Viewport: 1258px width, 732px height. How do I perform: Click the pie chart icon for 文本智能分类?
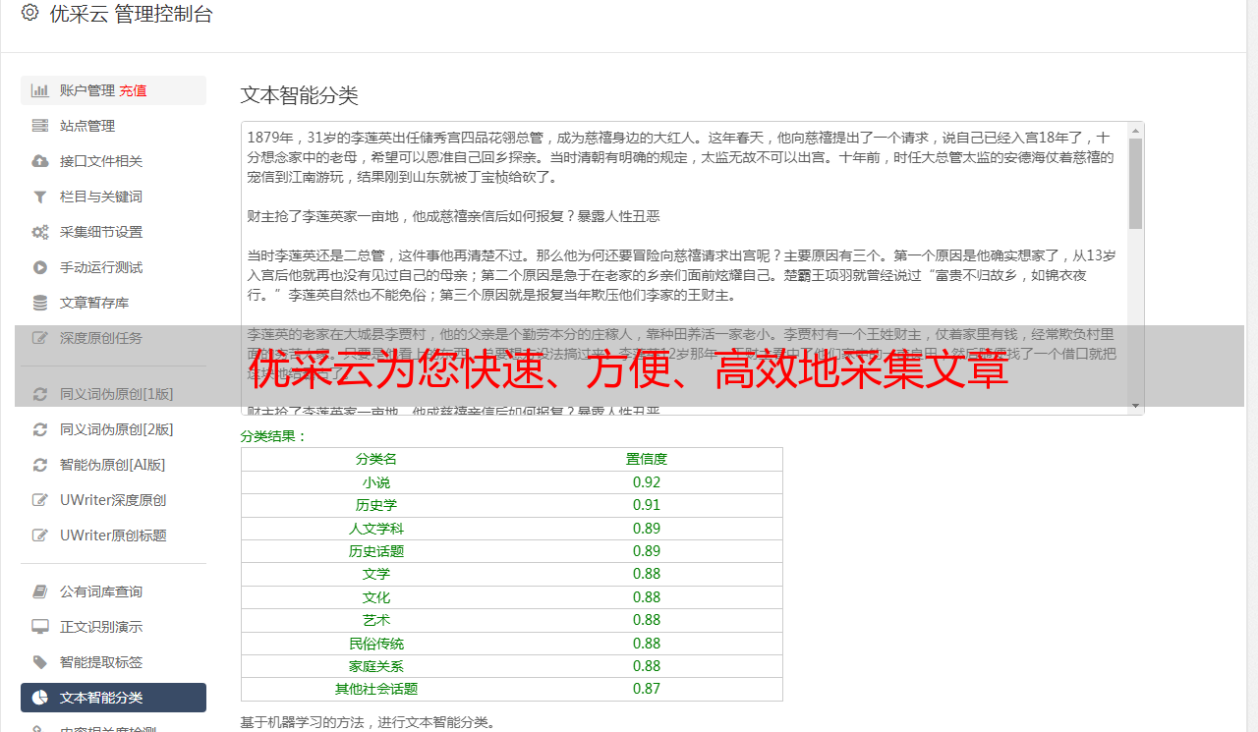click(x=40, y=698)
